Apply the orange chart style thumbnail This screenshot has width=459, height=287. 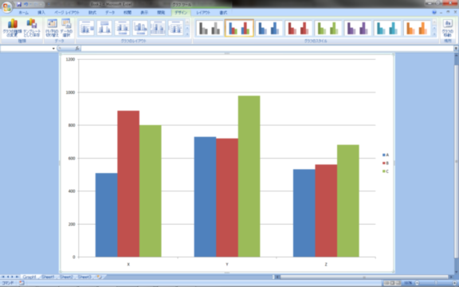[417, 28]
